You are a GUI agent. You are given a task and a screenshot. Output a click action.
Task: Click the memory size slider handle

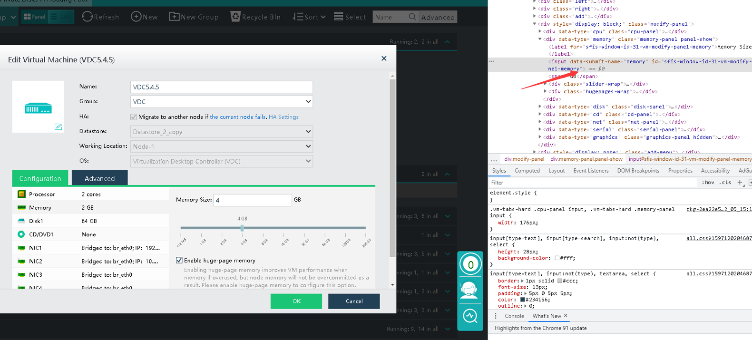point(242,228)
